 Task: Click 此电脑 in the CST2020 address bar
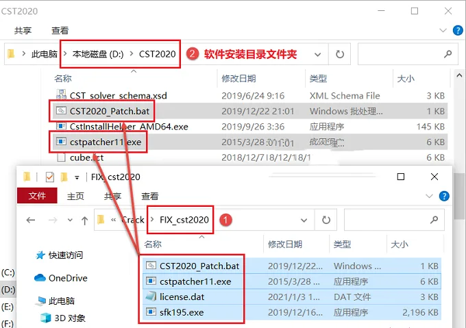(x=45, y=54)
